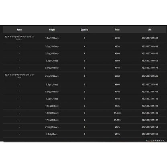Click the Weight column header
This screenshot has height=167, width=167.
point(52,30)
